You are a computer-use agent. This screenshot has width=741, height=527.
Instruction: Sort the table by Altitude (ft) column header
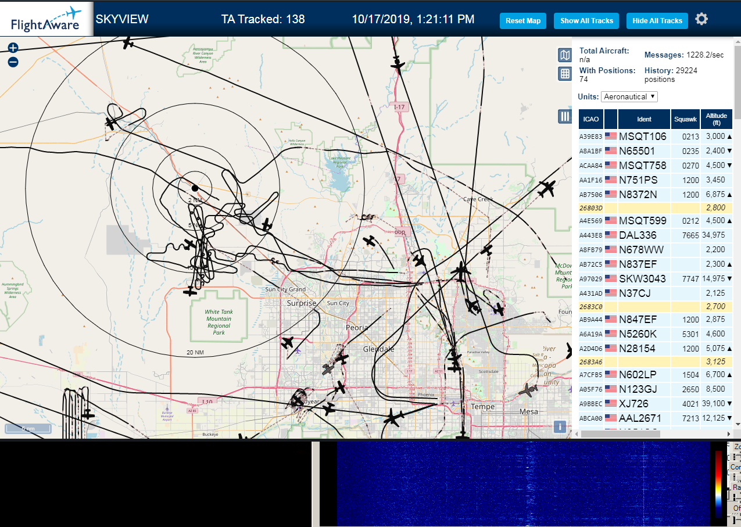[717, 119]
